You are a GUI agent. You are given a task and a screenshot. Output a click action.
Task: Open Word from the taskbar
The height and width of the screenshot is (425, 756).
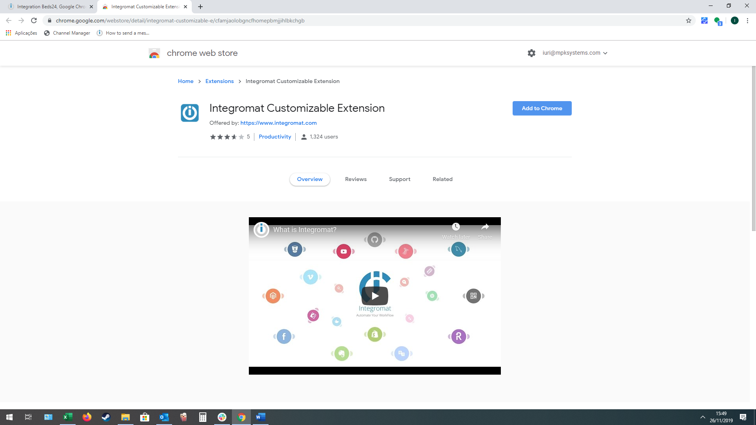[x=261, y=417]
